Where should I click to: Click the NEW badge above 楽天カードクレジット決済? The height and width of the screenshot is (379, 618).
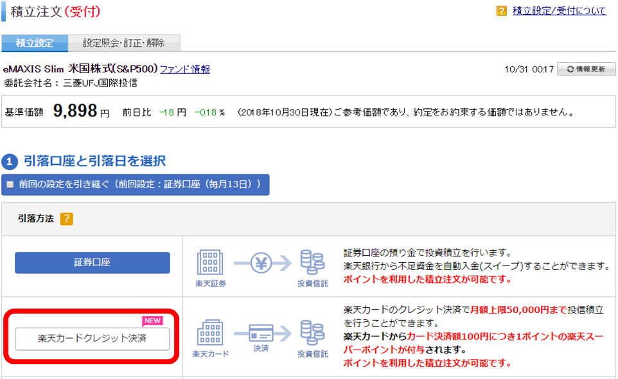[x=152, y=321]
